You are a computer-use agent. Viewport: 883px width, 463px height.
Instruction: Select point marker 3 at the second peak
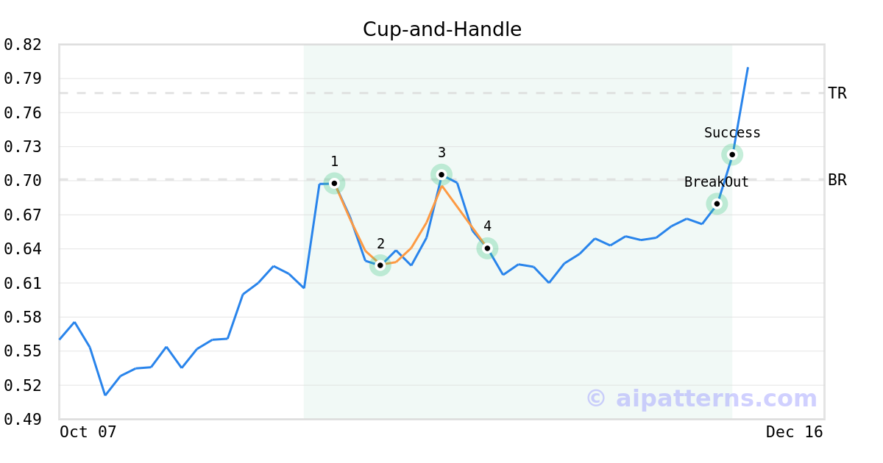coord(441,174)
